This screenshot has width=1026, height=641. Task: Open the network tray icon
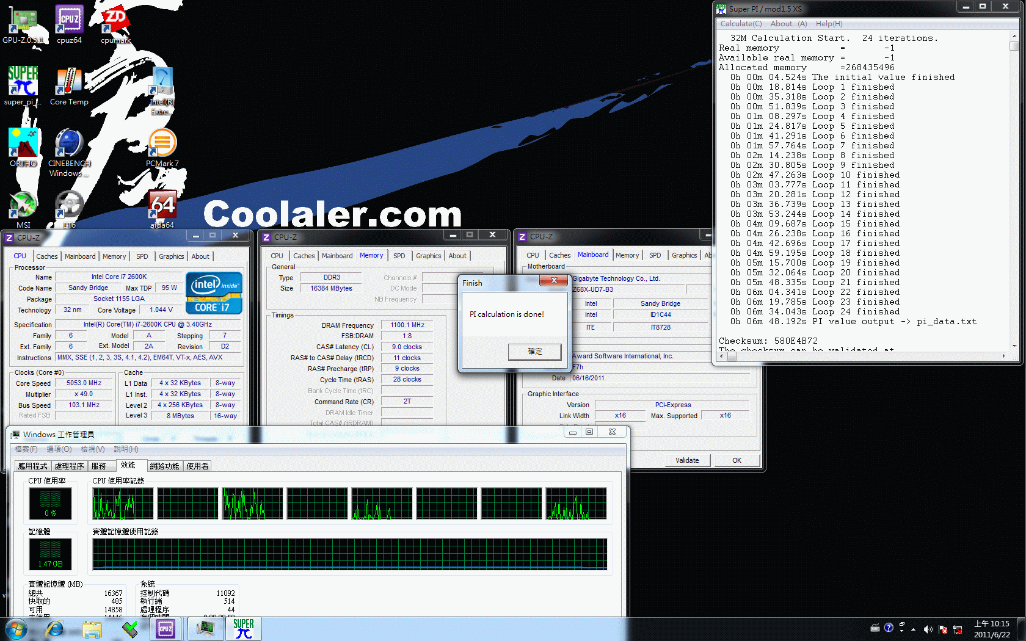(x=957, y=629)
